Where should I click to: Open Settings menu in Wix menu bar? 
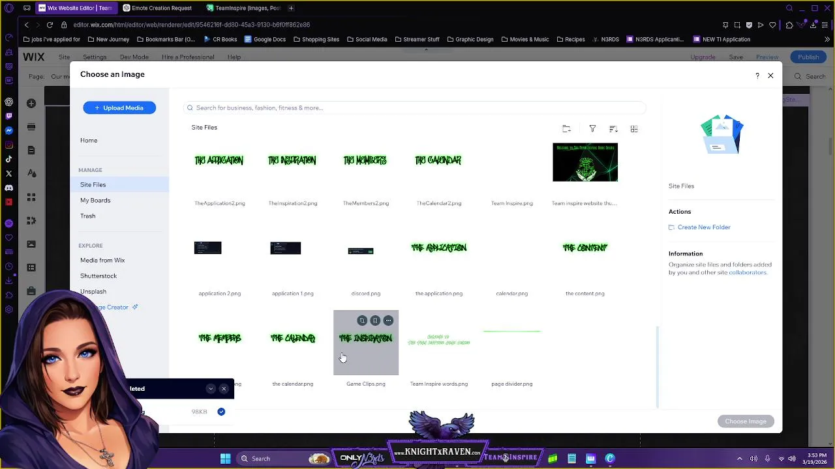(x=95, y=57)
